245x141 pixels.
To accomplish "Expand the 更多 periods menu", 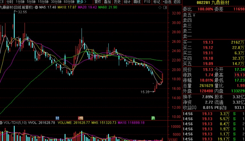I will point(82,2).
